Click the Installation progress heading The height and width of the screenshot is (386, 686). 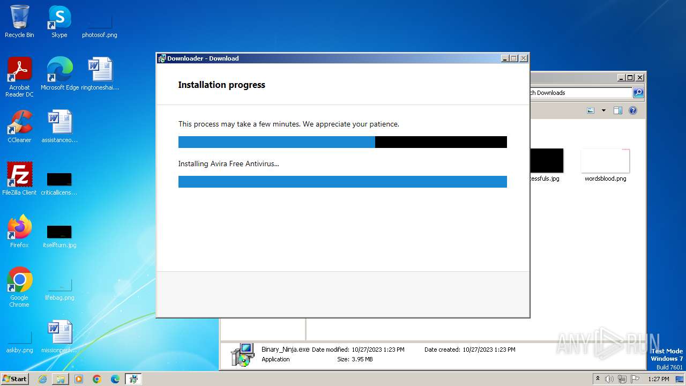pos(221,85)
